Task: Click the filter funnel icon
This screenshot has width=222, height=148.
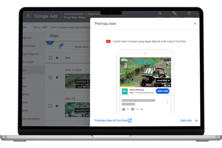Action: pos(60,46)
